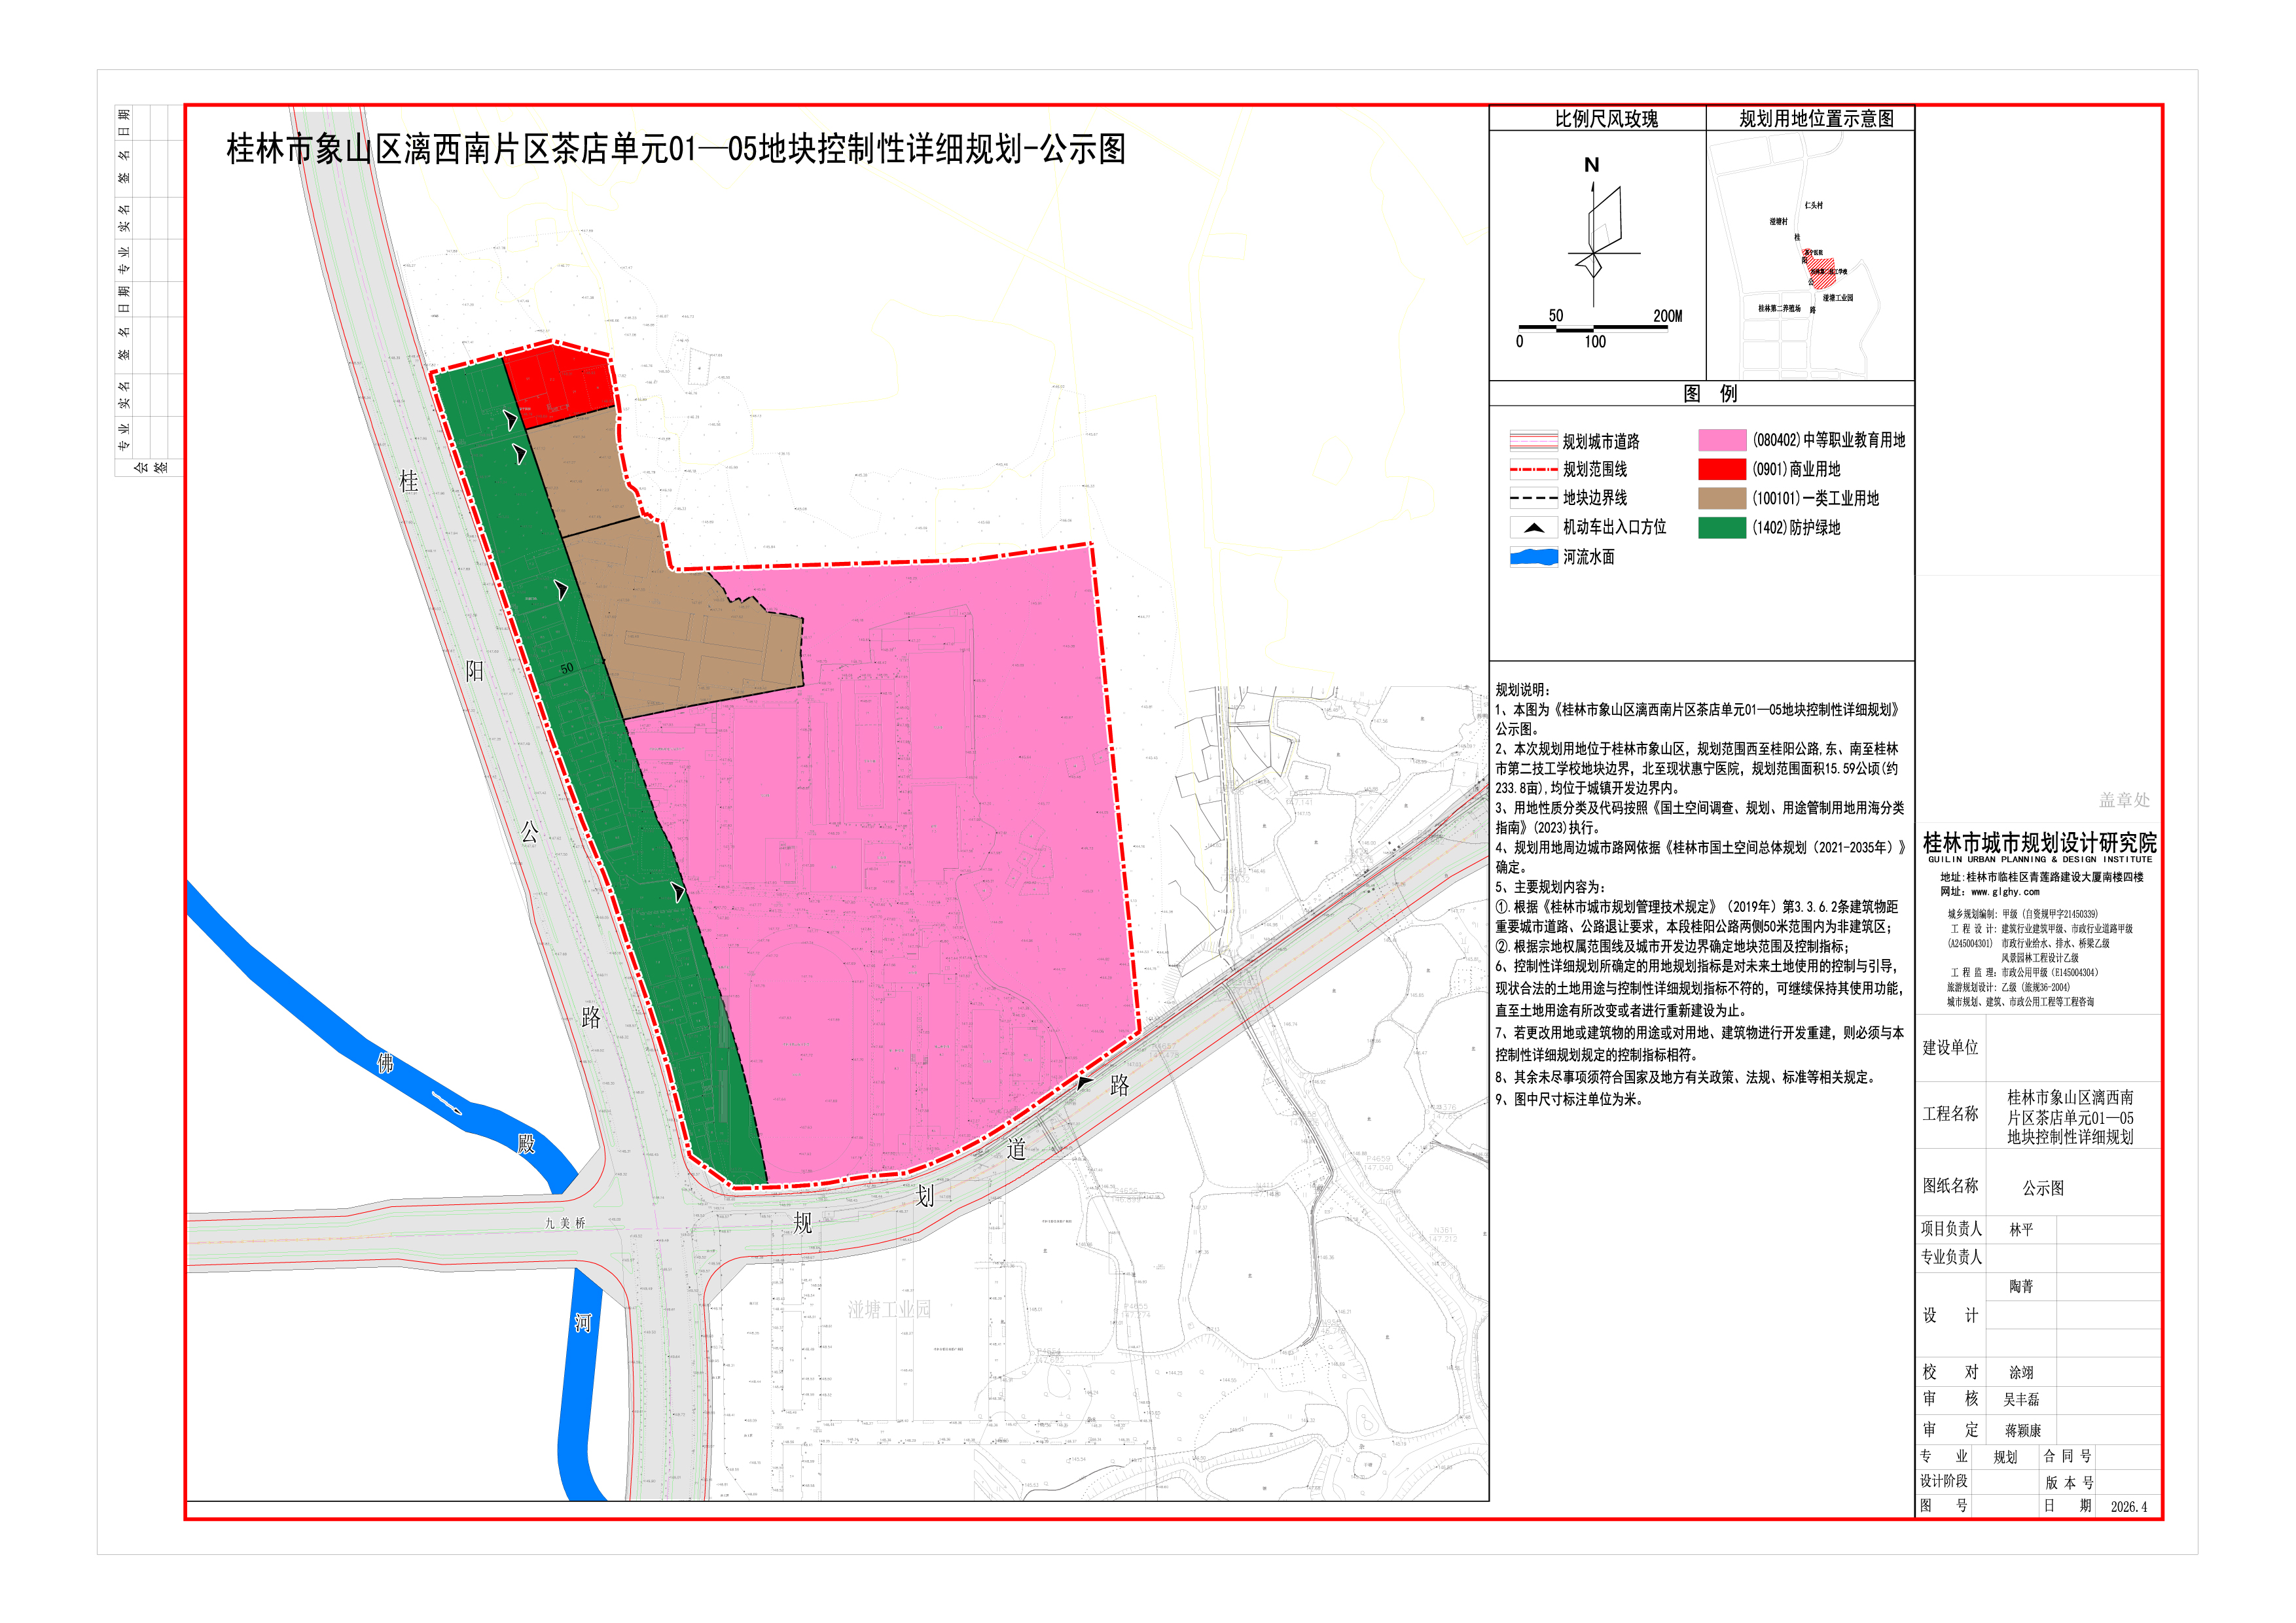Click the planned city road legend symbol
This screenshot has height=1623, width=2296.
(x=1533, y=441)
